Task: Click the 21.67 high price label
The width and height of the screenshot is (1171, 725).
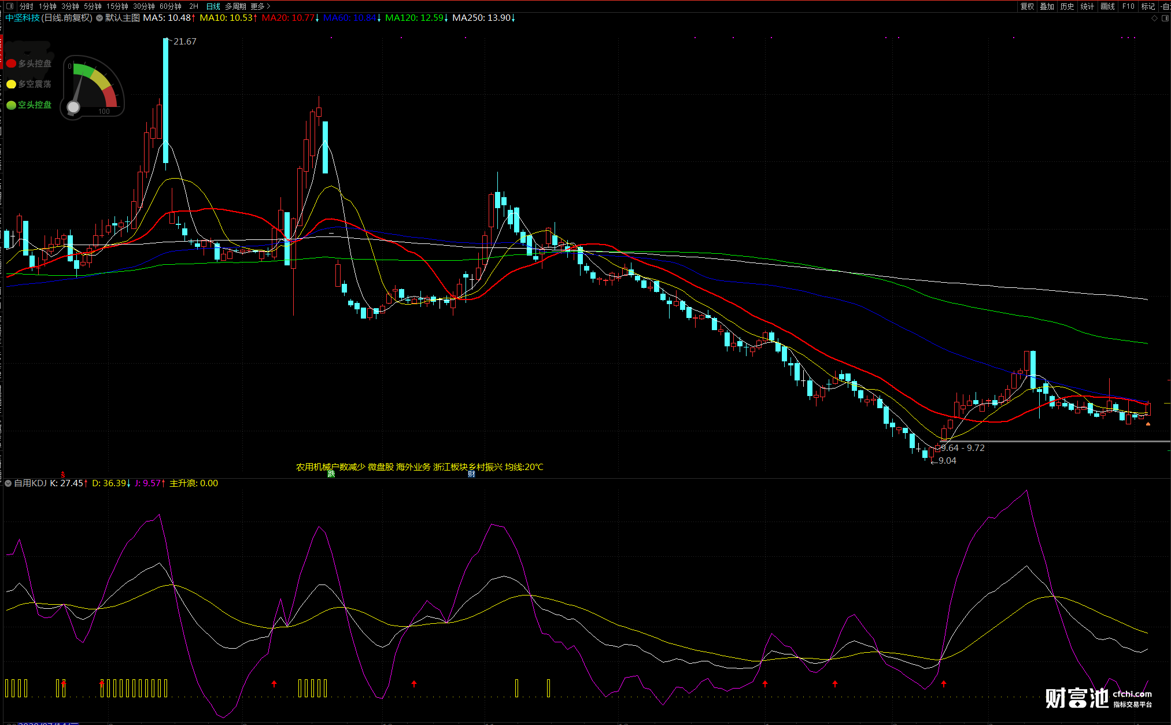Action: tap(184, 42)
